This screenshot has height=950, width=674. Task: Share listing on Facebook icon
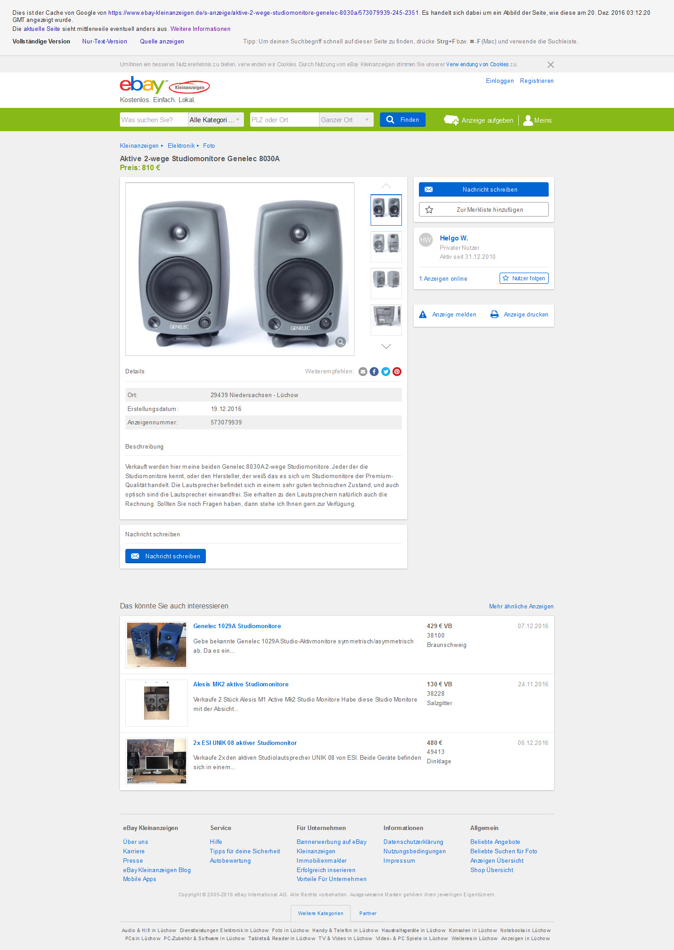point(374,372)
